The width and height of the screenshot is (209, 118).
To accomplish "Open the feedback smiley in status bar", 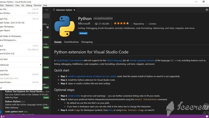I will coord(207,116).
